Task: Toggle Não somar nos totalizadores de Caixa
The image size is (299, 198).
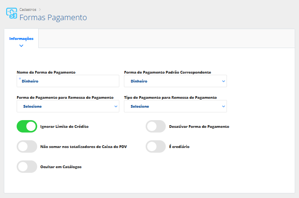Action: (x=27, y=146)
